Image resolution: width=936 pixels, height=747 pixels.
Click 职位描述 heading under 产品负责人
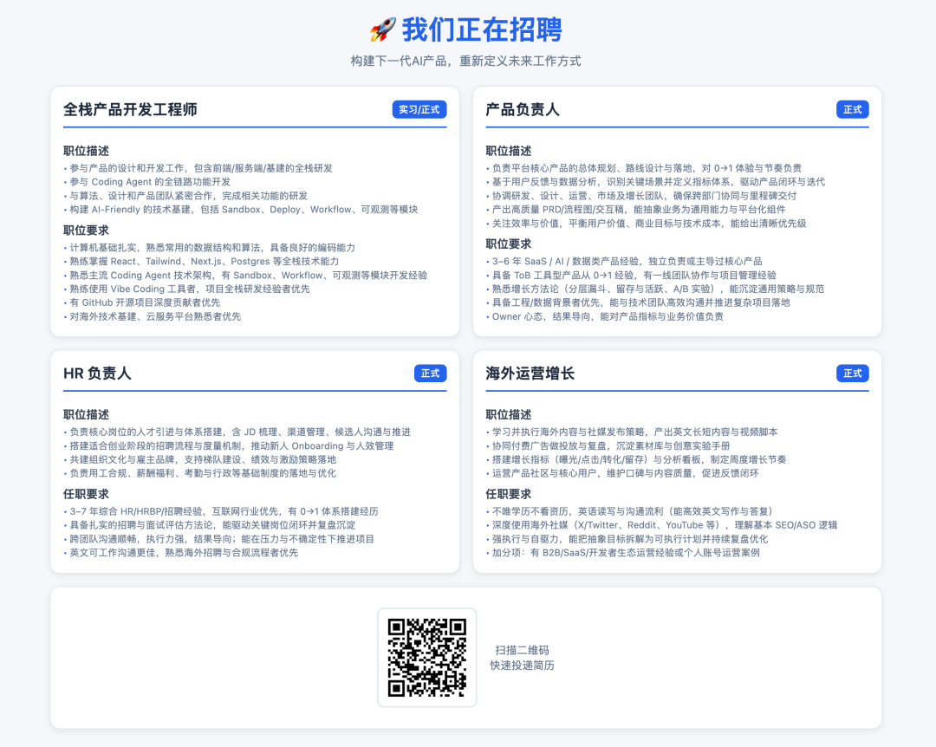508,151
